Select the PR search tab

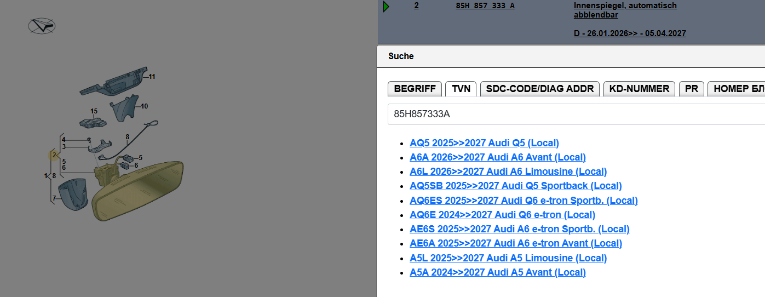691,89
